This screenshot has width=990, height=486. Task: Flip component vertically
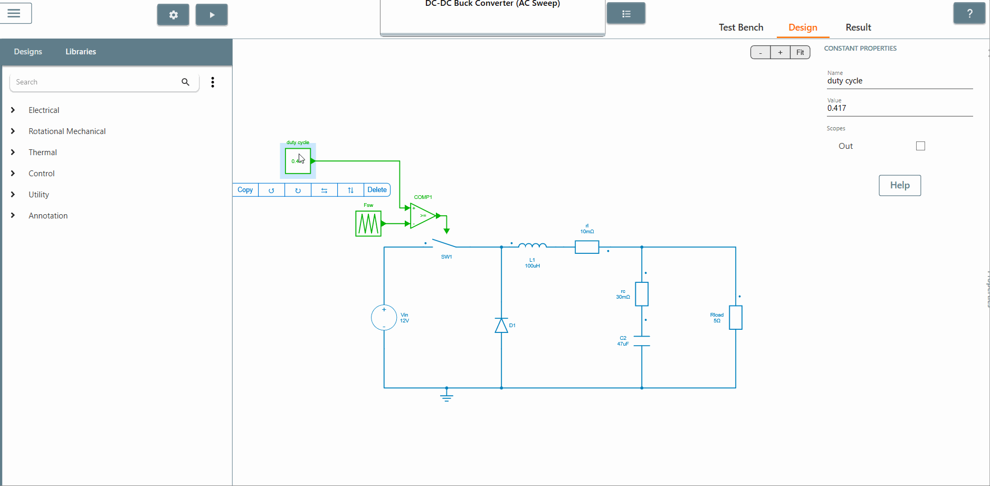click(x=350, y=190)
